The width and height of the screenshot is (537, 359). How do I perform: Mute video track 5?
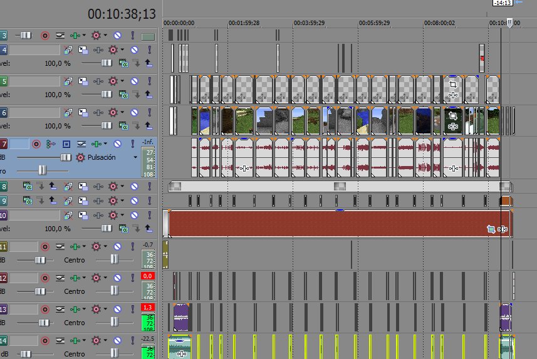134,81
